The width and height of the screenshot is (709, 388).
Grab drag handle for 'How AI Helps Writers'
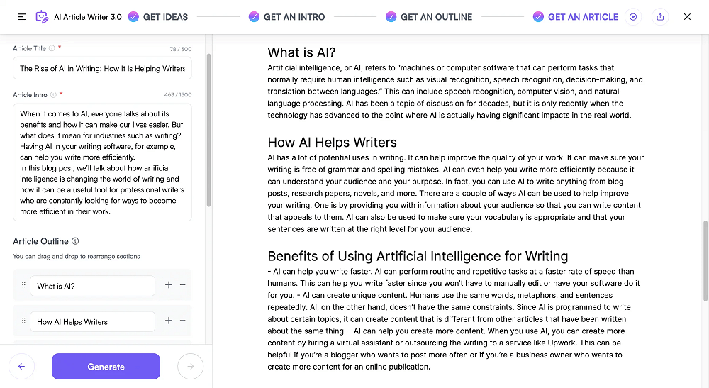(x=23, y=321)
